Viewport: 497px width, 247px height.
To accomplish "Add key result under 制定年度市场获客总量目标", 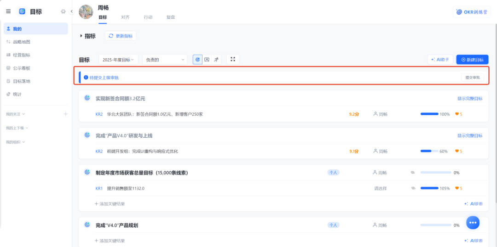I will click(x=110, y=204).
